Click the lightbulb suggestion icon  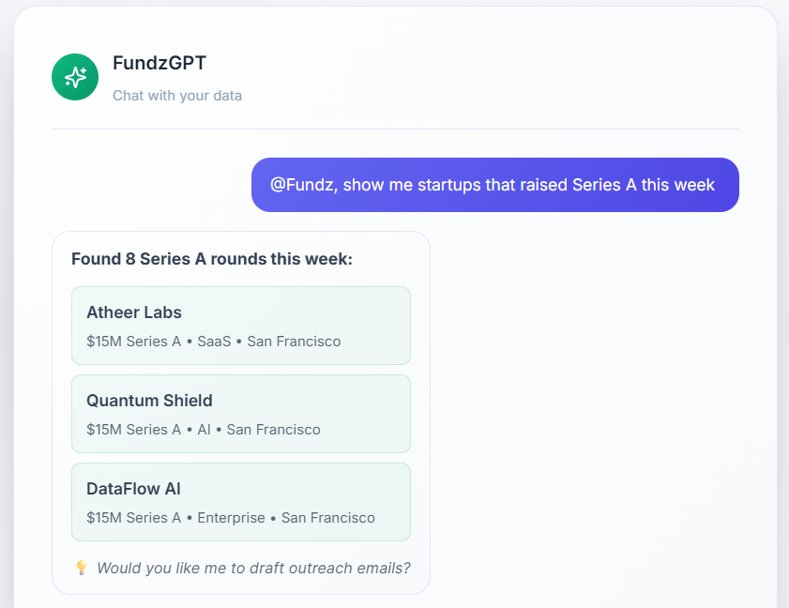[x=82, y=568]
